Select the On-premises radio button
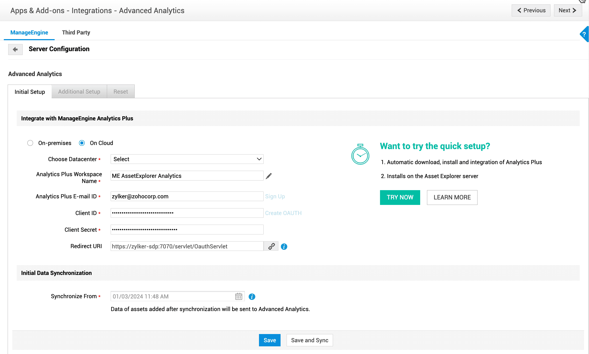Image resolution: width=589 pixels, height=354 pixels. point(30,143)
